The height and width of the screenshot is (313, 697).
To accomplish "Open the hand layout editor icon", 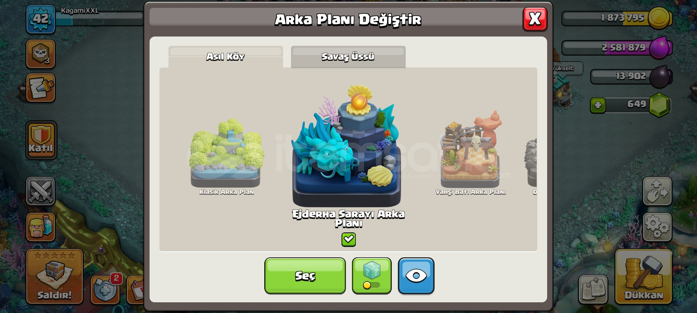I will click(658, 191).
